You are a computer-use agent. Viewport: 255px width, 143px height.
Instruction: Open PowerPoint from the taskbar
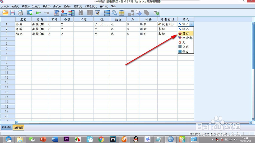coord(43,139)
